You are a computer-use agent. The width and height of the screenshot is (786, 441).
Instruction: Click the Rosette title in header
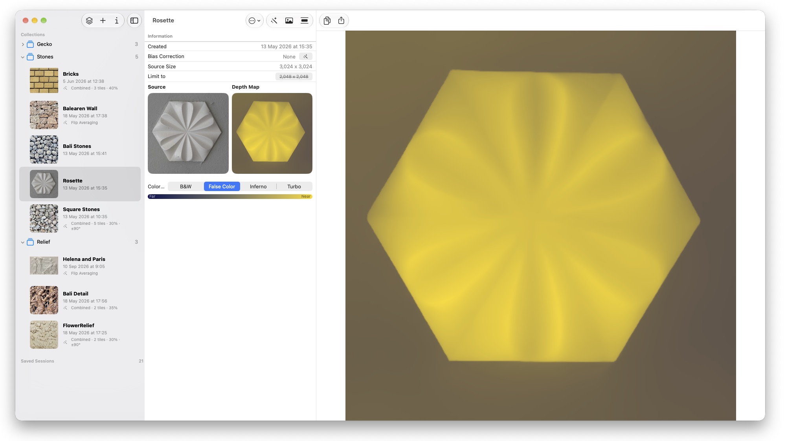pyautogui.click(x=163, y=20)
